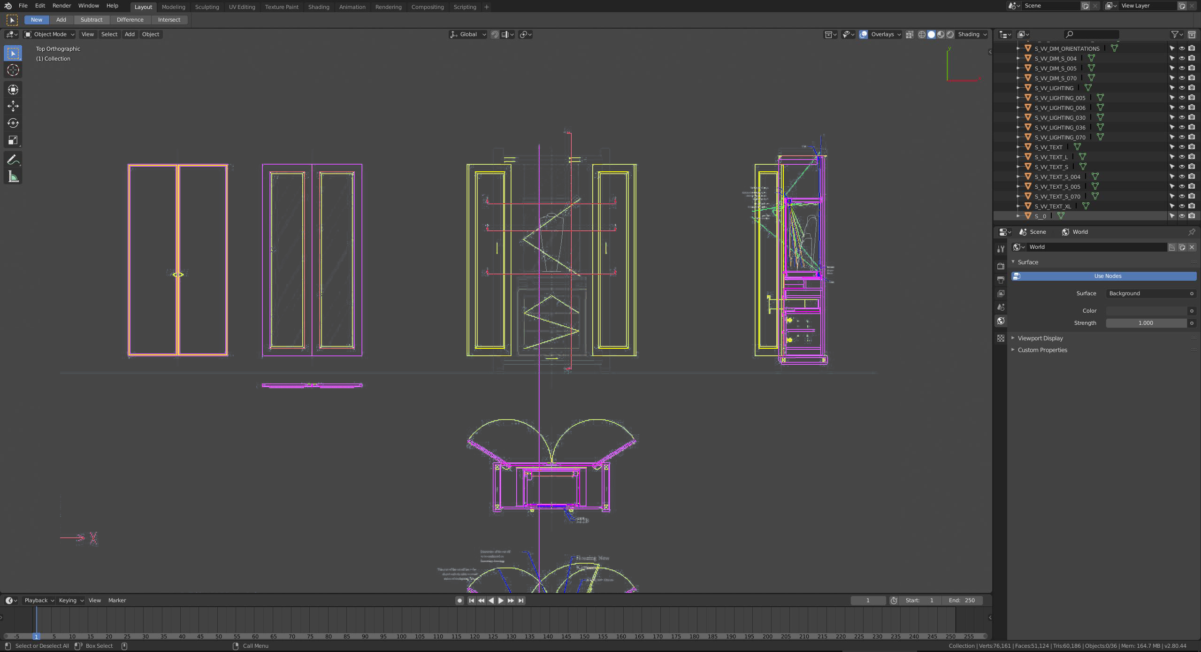
Task: Activate the Scale tool
Action: (13, 140)
